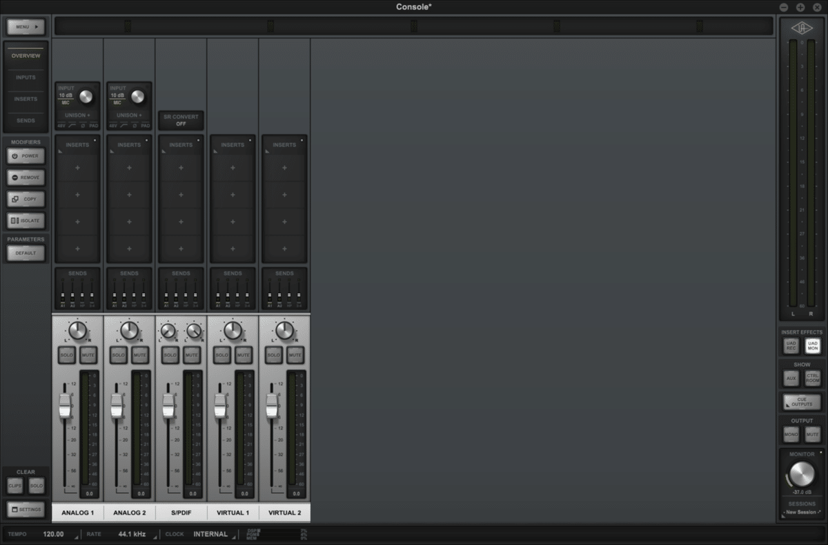Switch to the SENDS view
This screenshot has width=828, height=545.
click(26, 120)
